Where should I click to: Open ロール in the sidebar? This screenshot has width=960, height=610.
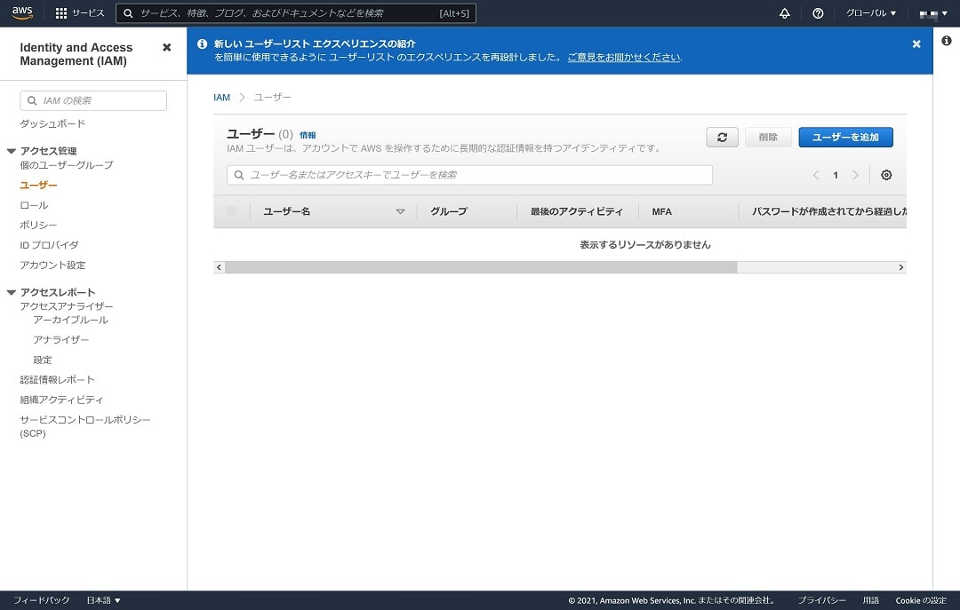34,205
